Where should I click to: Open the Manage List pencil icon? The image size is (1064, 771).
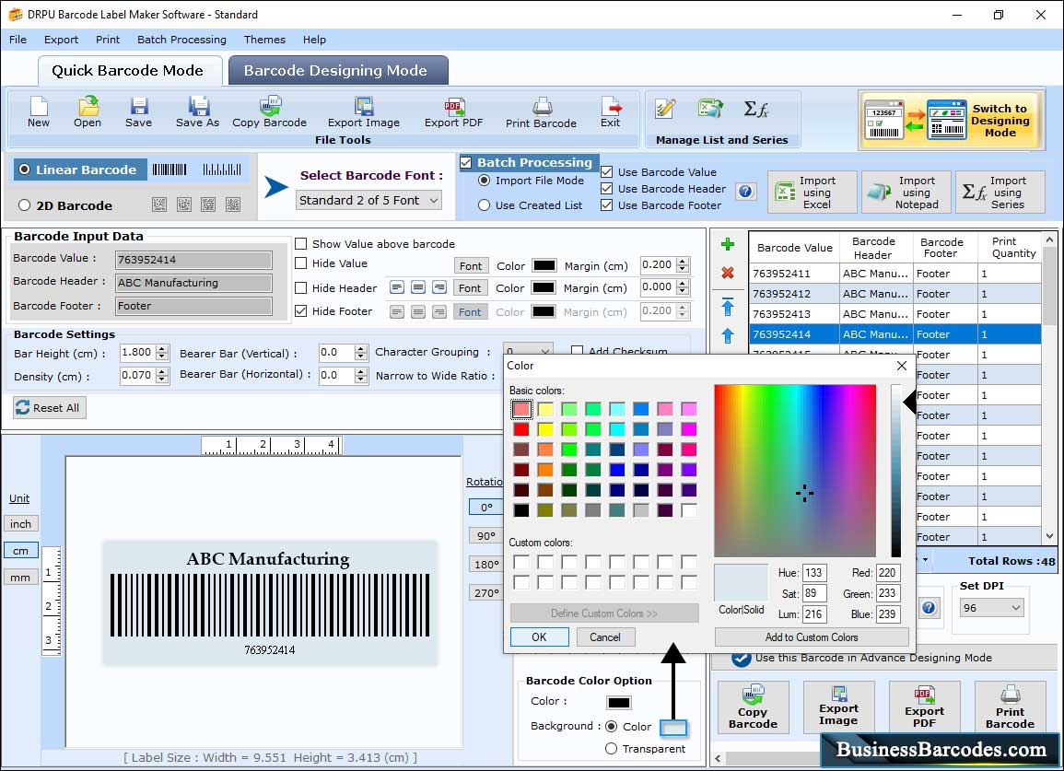click(665, 109)
